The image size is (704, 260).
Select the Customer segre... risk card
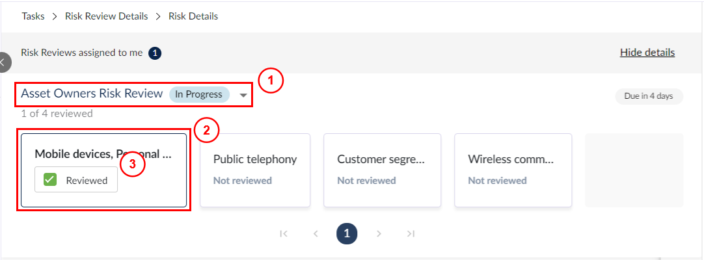click(382, 170)
